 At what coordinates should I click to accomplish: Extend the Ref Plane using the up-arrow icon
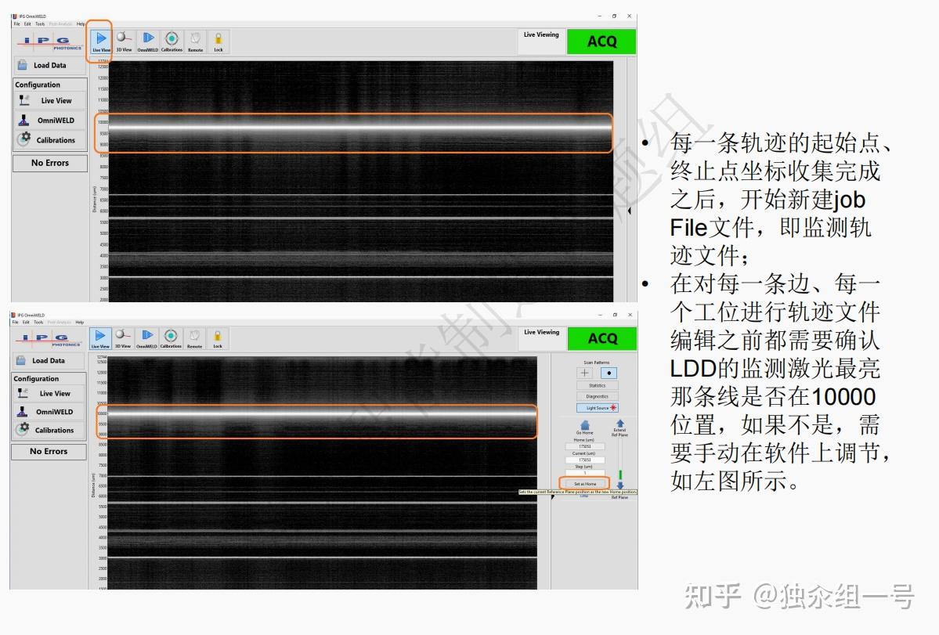620,423
